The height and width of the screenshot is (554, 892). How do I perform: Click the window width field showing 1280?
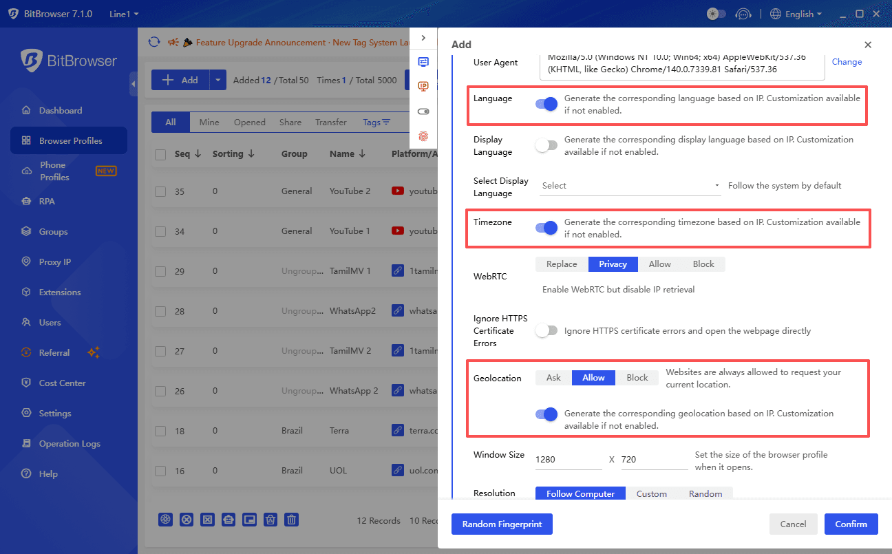pyautogui.click(x=568, y=459)
